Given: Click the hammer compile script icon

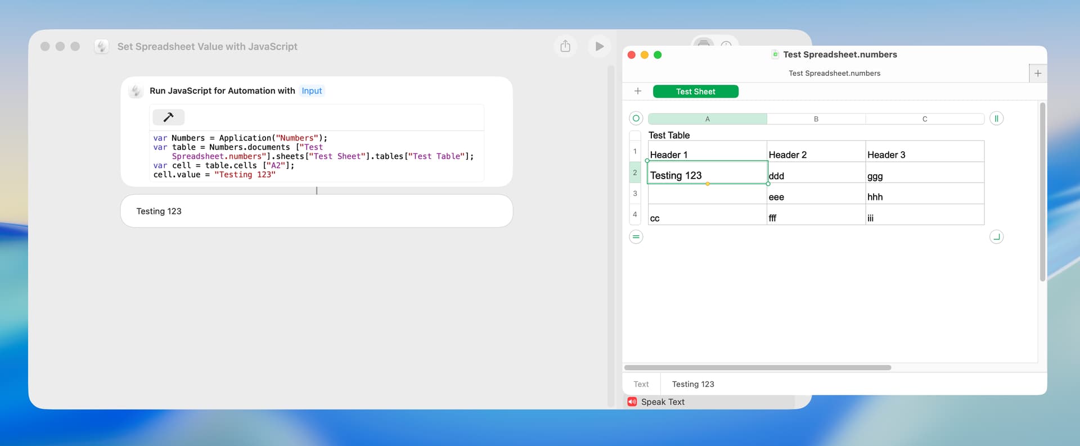Looking at the screenshot, I should coord(168,117).
